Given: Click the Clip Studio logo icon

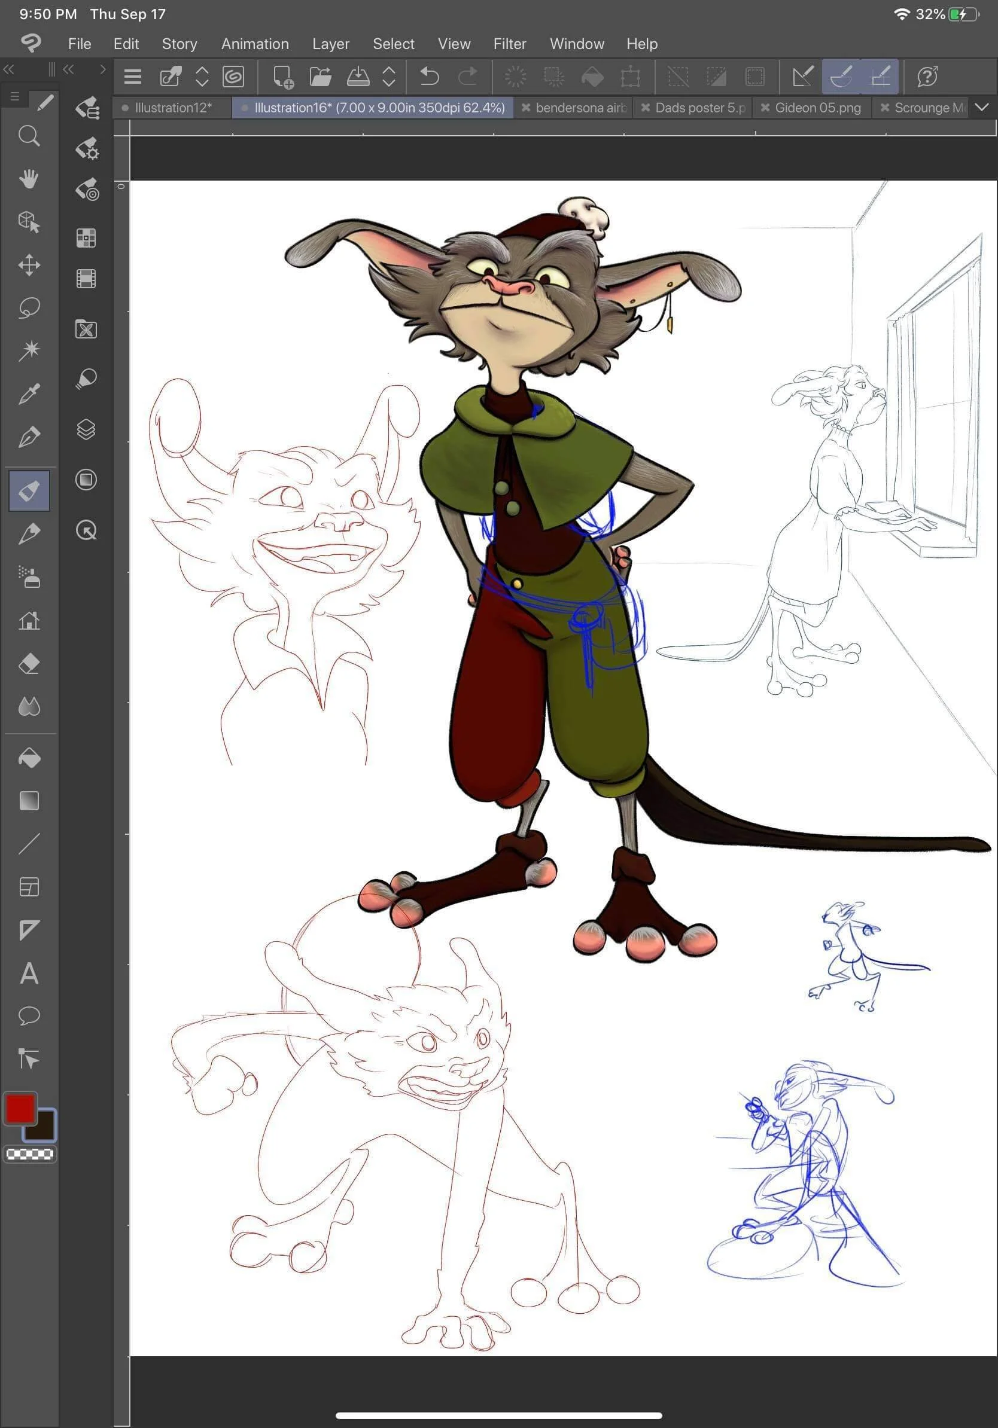Looking at the screenshot, I should (x=31, y=43).
